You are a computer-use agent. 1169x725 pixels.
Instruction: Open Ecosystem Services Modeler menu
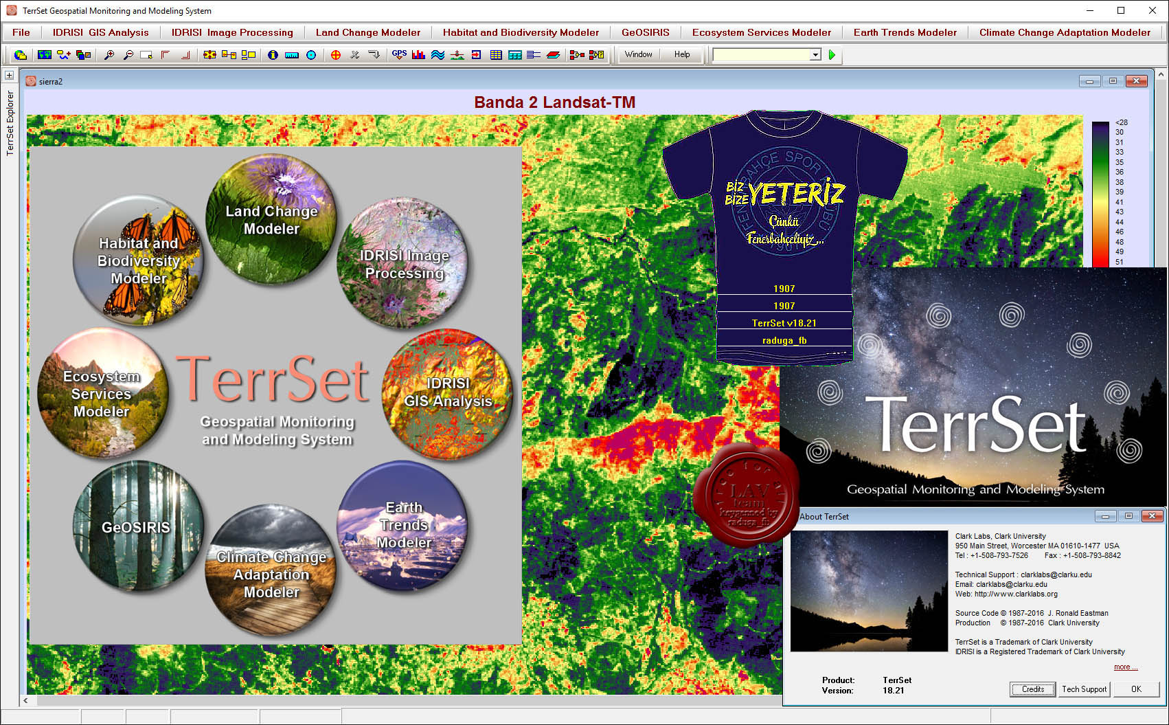(762, 32)
